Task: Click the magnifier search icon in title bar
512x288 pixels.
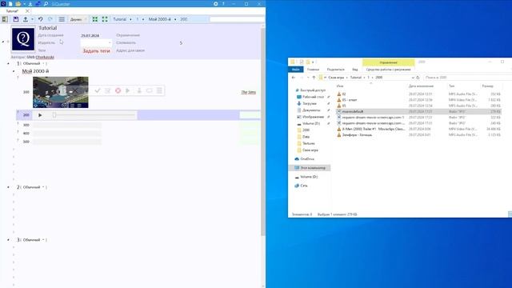Action: coord(46,4)
